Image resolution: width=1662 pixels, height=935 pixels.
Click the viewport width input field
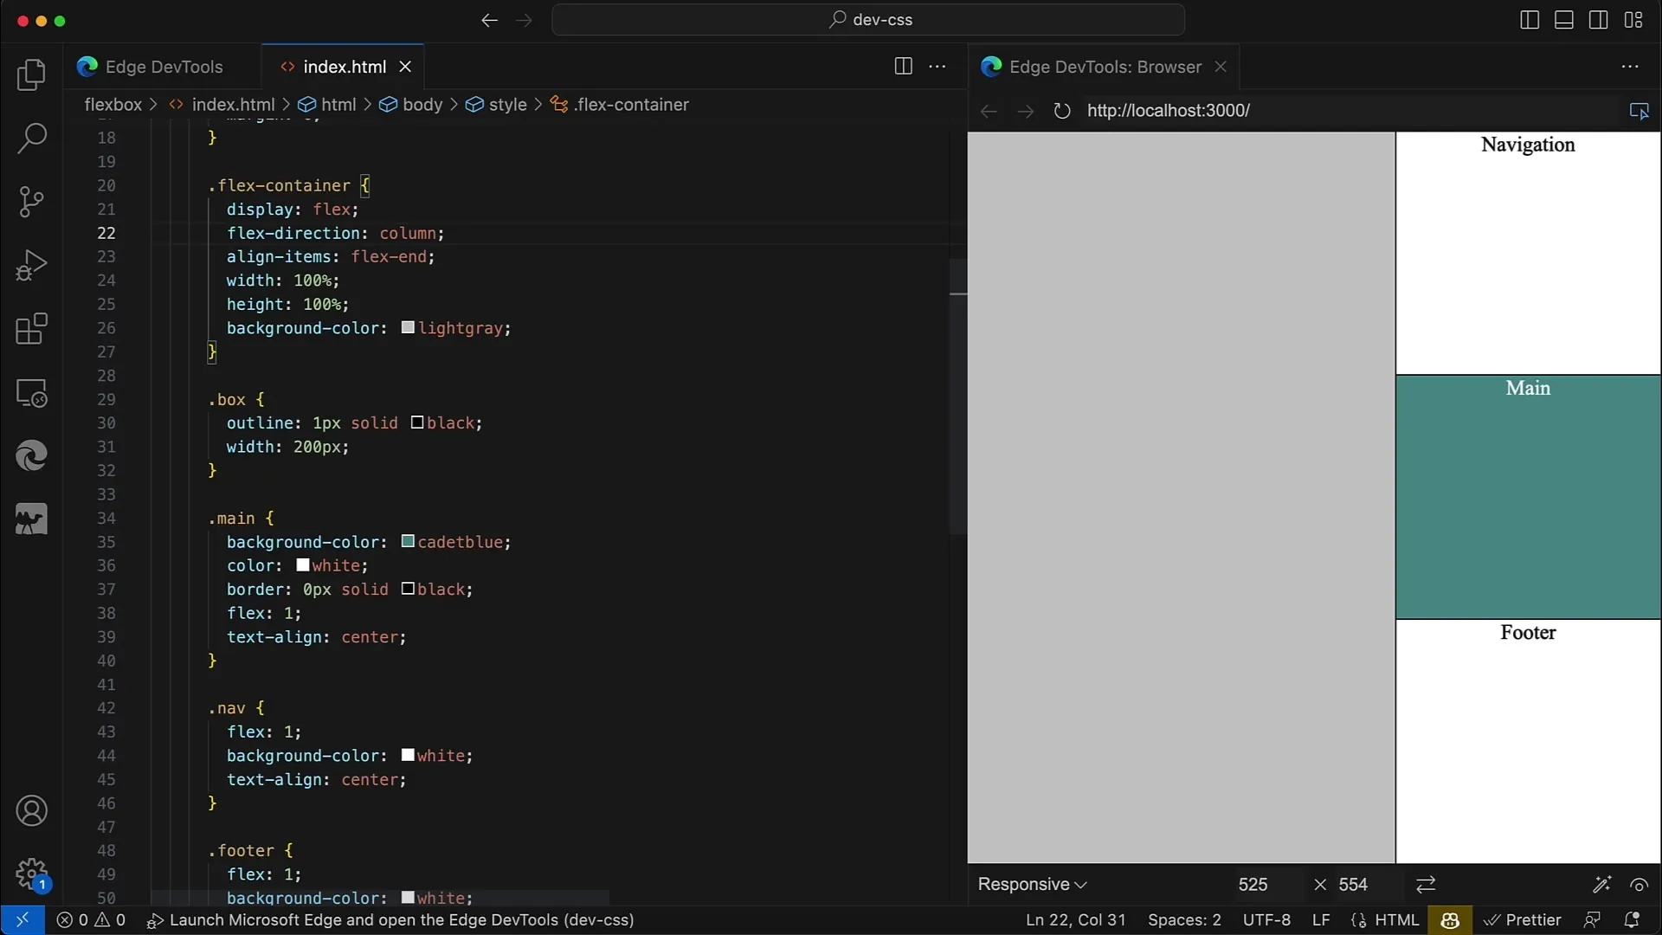[1253, 884]
